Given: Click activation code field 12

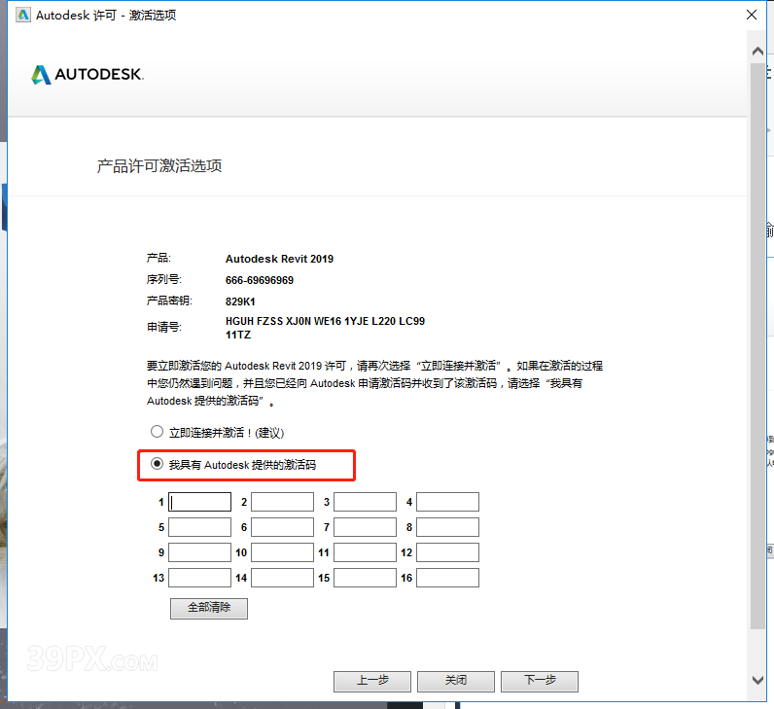Looking at the screenshot, I should 447,552.
